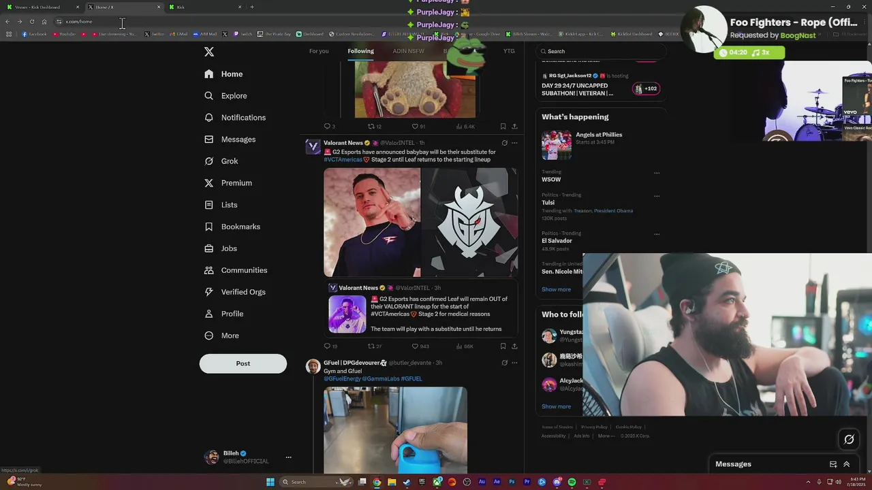Bookmark the teddy bear post
Image resolution: width=872 pixels, height=490 pixels.
[503, 127]
